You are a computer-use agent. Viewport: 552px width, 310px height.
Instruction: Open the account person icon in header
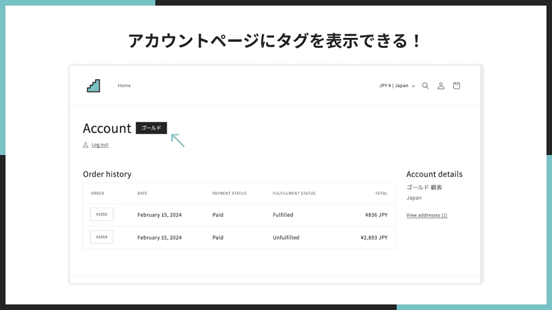click(x=441, y=86)
